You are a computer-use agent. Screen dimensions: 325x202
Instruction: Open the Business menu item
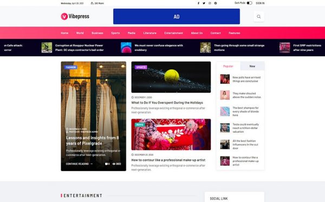coord(97,33)
